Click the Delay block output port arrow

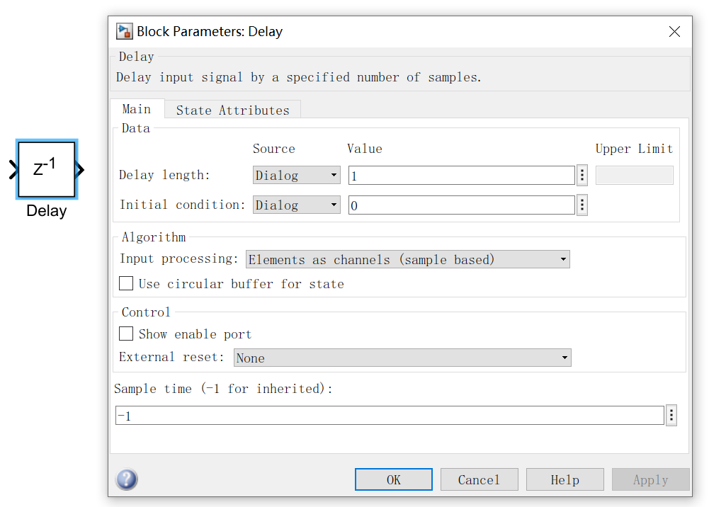(80, 170)
